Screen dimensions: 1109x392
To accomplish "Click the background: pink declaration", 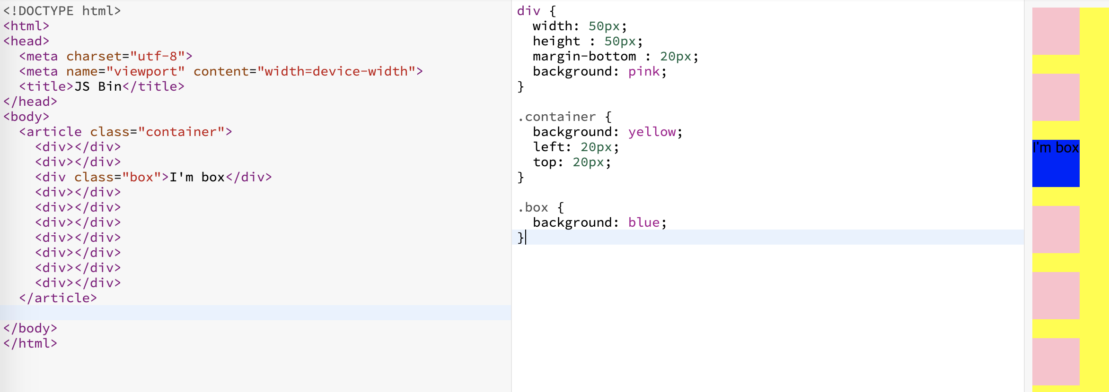I will click(x=600, y=71).
